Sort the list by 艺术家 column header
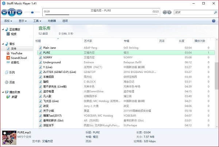The height and width of the screenshot is (147, 219). coord(88,41)
